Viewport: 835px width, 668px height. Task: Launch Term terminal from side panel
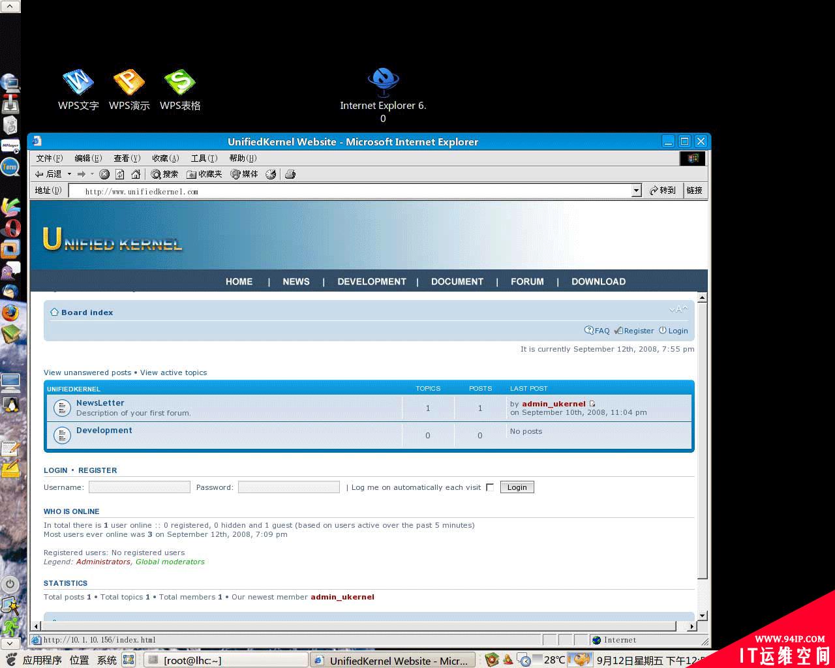(x=10, y=167)
